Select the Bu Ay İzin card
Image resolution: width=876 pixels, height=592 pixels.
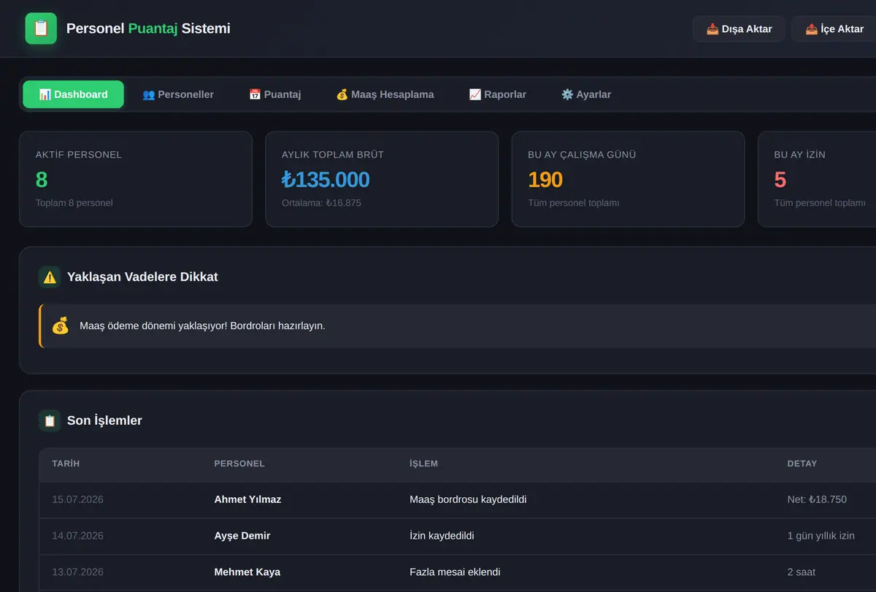click(x=817, y=179)
